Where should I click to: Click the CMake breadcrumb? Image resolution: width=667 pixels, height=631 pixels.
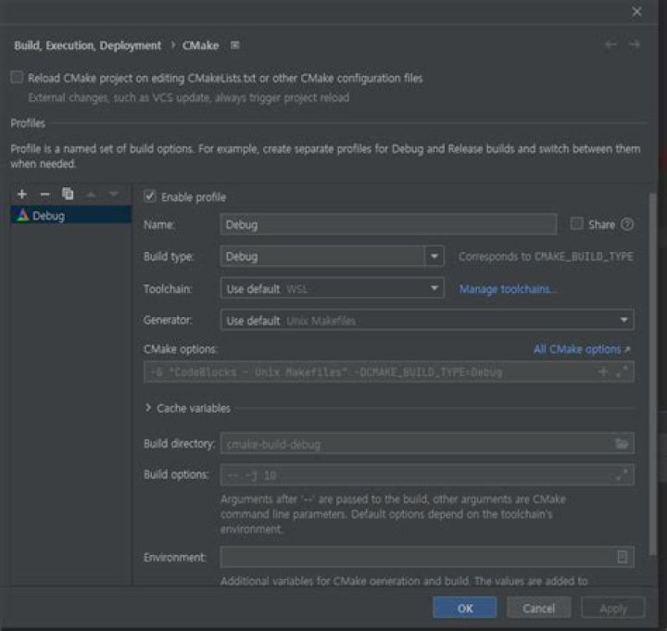coord(200,45)
